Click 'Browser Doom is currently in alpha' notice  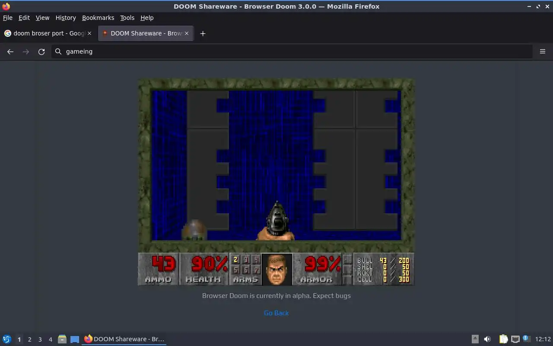click(x=276, y=296)
